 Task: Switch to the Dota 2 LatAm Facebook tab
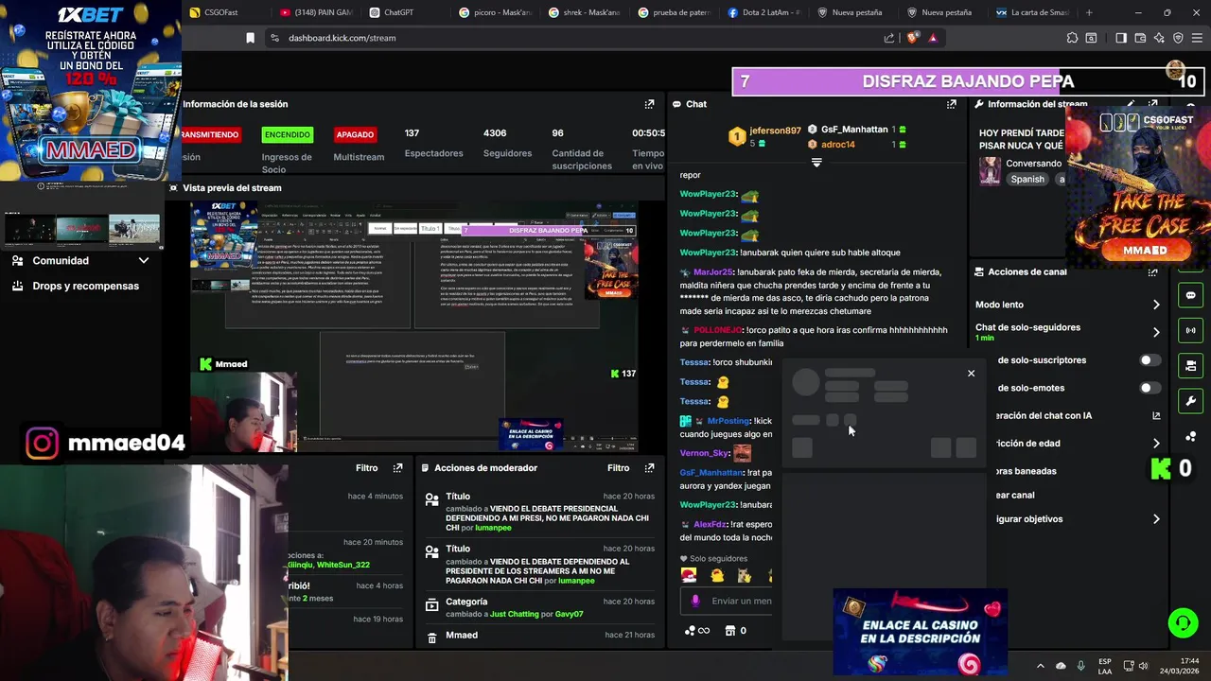(763, 12)
